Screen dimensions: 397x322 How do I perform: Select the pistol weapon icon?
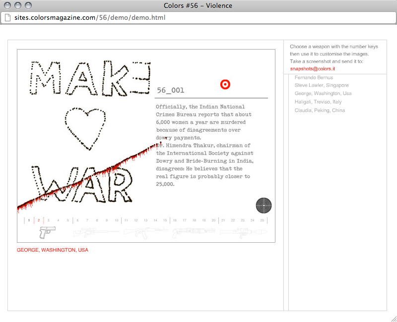click(x=47, y=232)
